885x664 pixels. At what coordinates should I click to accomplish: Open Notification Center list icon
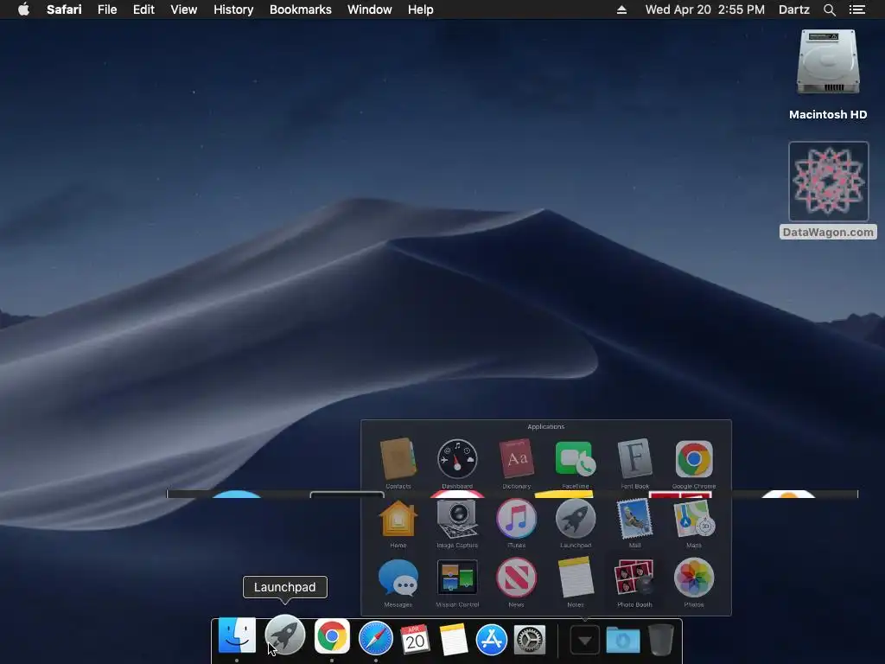(x=857, y=10)
